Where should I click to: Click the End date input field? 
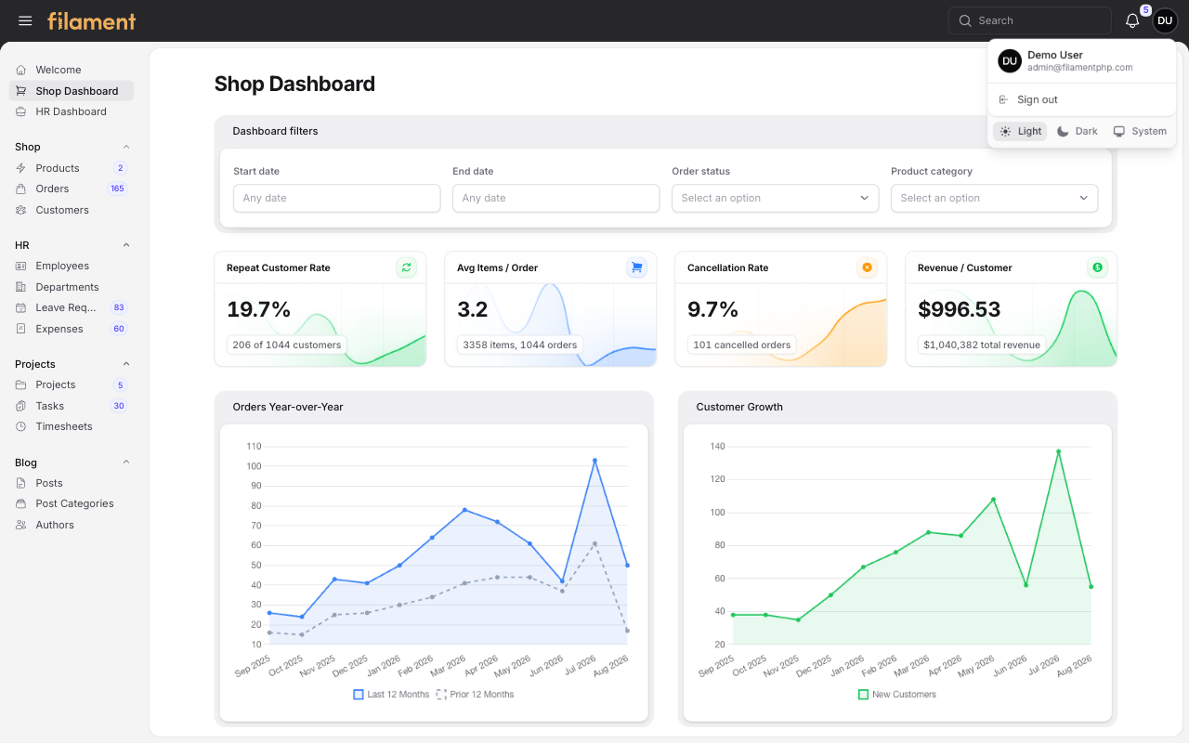pos(555,198)
